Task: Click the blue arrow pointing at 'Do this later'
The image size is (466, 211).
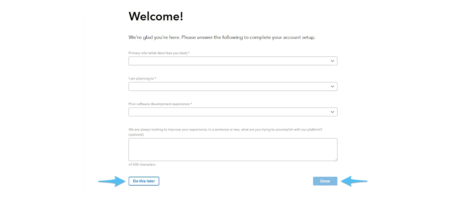Action: pos(111,181)
